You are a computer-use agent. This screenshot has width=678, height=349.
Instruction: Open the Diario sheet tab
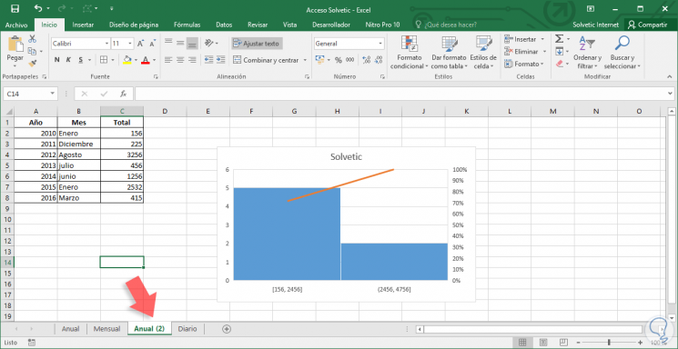click(x=187, y=329)
